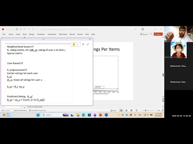
Task: Click the Save icon in title bar
Action: [21, 29]
